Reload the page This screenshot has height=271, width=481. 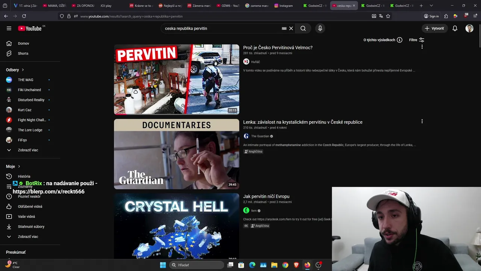tap(24, 16)
